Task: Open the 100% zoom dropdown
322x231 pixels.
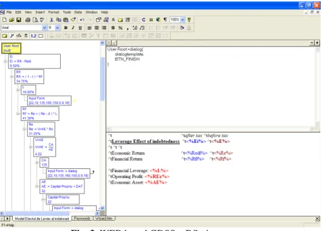Action: (x=182, y=19)
